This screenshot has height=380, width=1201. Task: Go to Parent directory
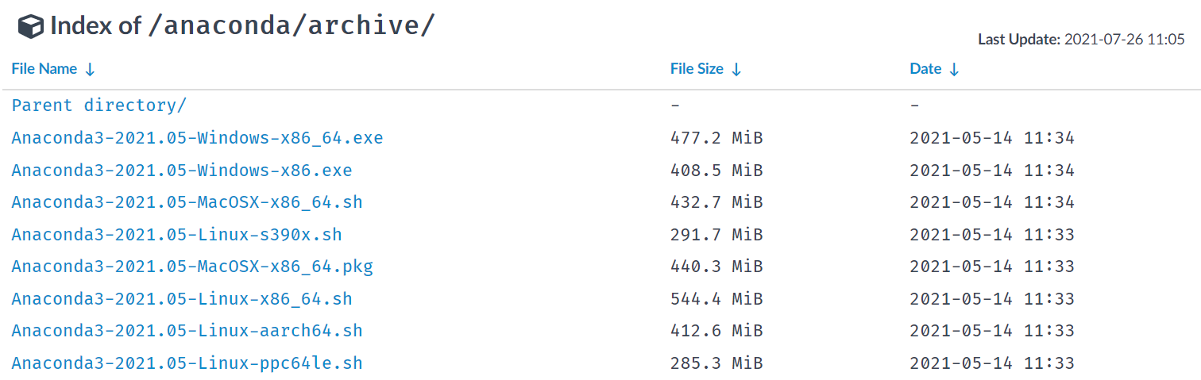(99, 106)
